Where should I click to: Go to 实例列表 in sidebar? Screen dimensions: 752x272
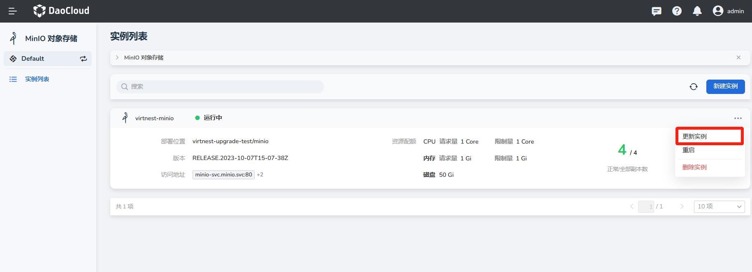pyautogui.click(x=37, y=79)
